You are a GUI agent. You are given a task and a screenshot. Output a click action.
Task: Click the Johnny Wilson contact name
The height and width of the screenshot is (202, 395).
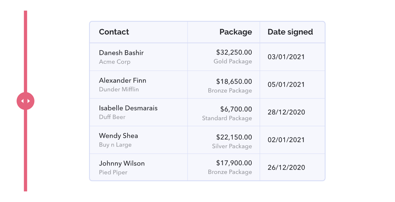(x=122, y=163)
